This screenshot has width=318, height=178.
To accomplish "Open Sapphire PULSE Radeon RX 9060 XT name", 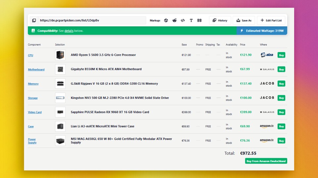I will pos(110,112).
